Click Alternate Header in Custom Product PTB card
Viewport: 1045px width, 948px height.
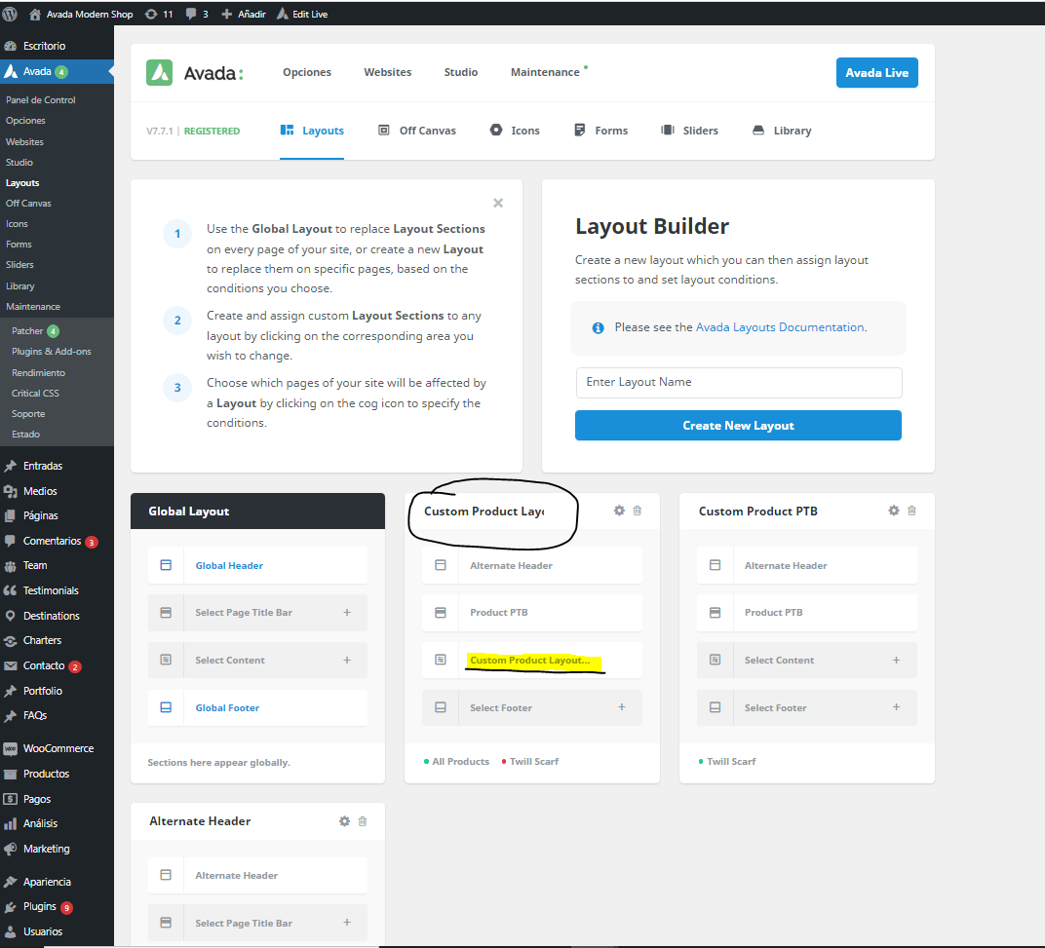point(786,566)
